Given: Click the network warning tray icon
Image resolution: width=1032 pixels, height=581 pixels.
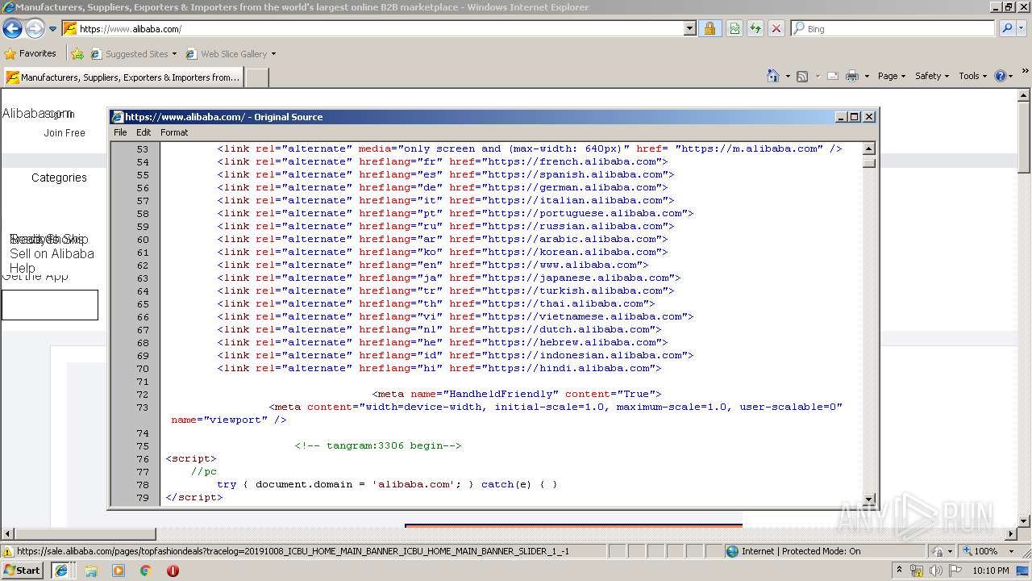Looking at the screenshot, I should point(917,571).
